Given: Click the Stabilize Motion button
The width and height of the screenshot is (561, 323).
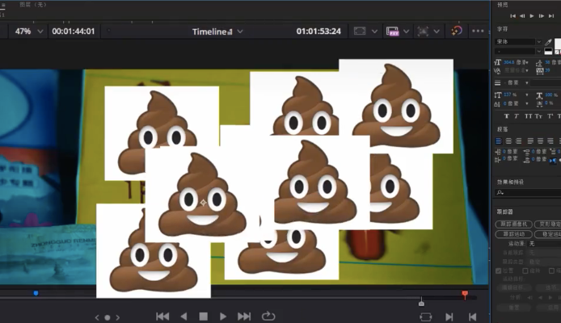Looking at the screenshot, I should (x=548, y=234).
